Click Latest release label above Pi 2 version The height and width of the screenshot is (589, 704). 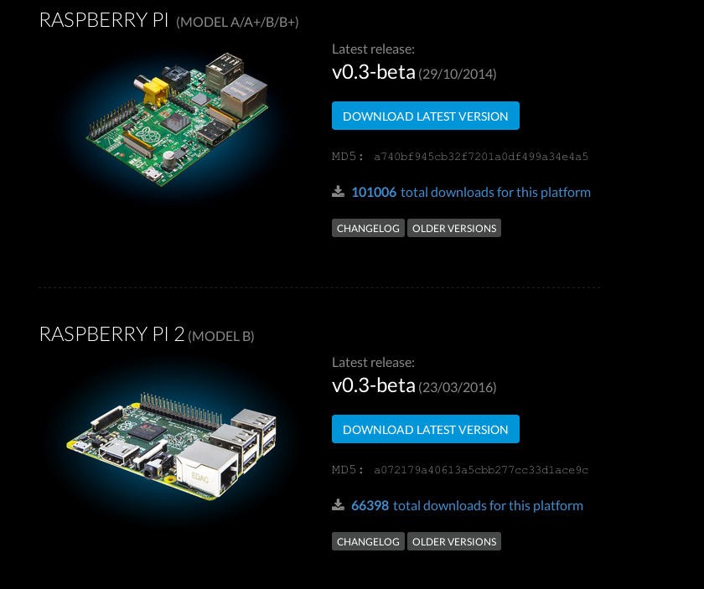(373, 362)
